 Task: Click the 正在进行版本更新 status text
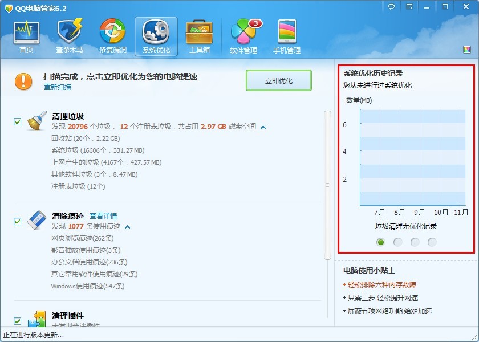point(33,335)
